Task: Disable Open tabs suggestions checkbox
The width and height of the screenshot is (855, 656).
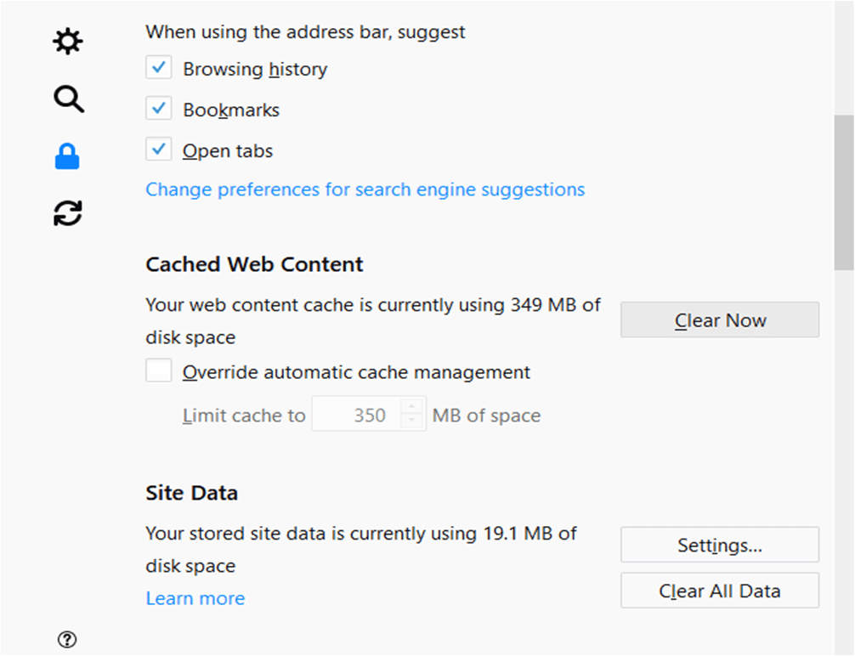Action: 159,149
